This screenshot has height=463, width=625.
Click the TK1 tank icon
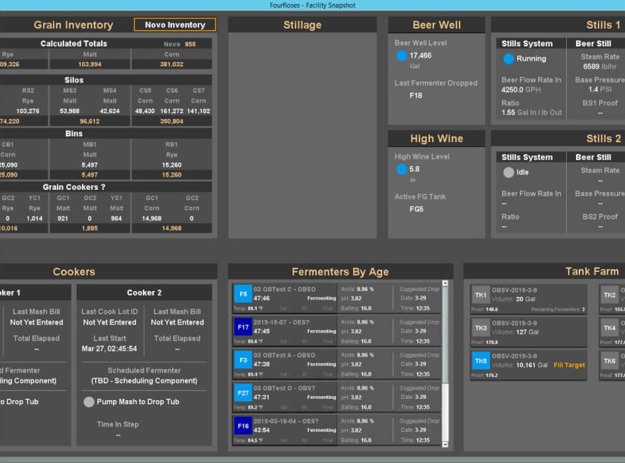[x=480, y=295]
